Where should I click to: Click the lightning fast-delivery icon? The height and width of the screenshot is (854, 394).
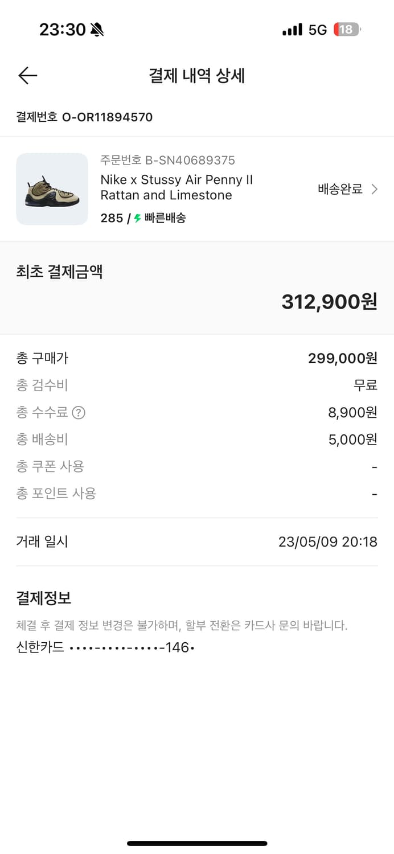137,217
